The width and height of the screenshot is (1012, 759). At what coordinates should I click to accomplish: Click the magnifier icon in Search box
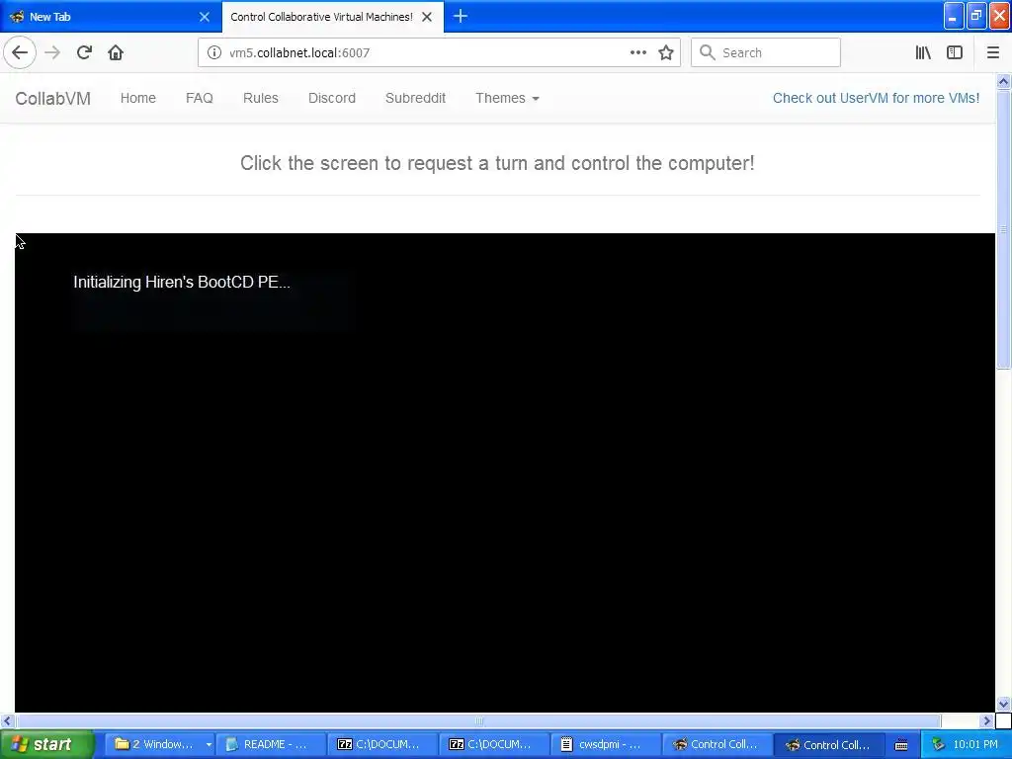(708, 52)
